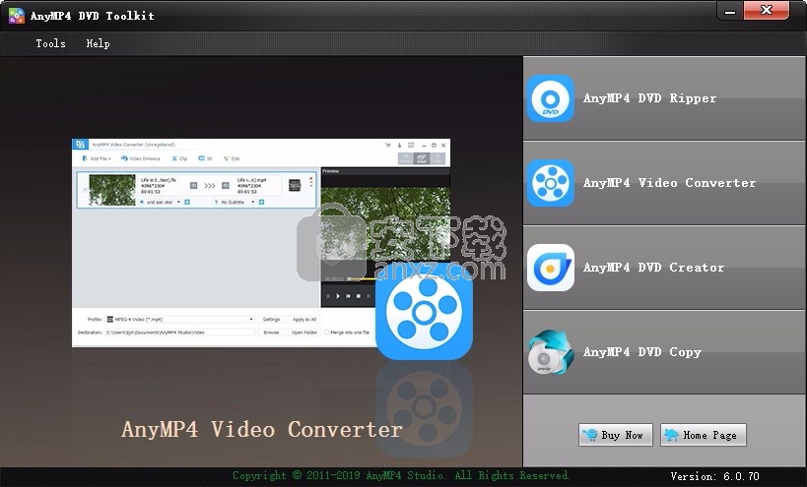
Task: Select AnyMP4 DVD Creator label
Action: [x=653, y=268]
